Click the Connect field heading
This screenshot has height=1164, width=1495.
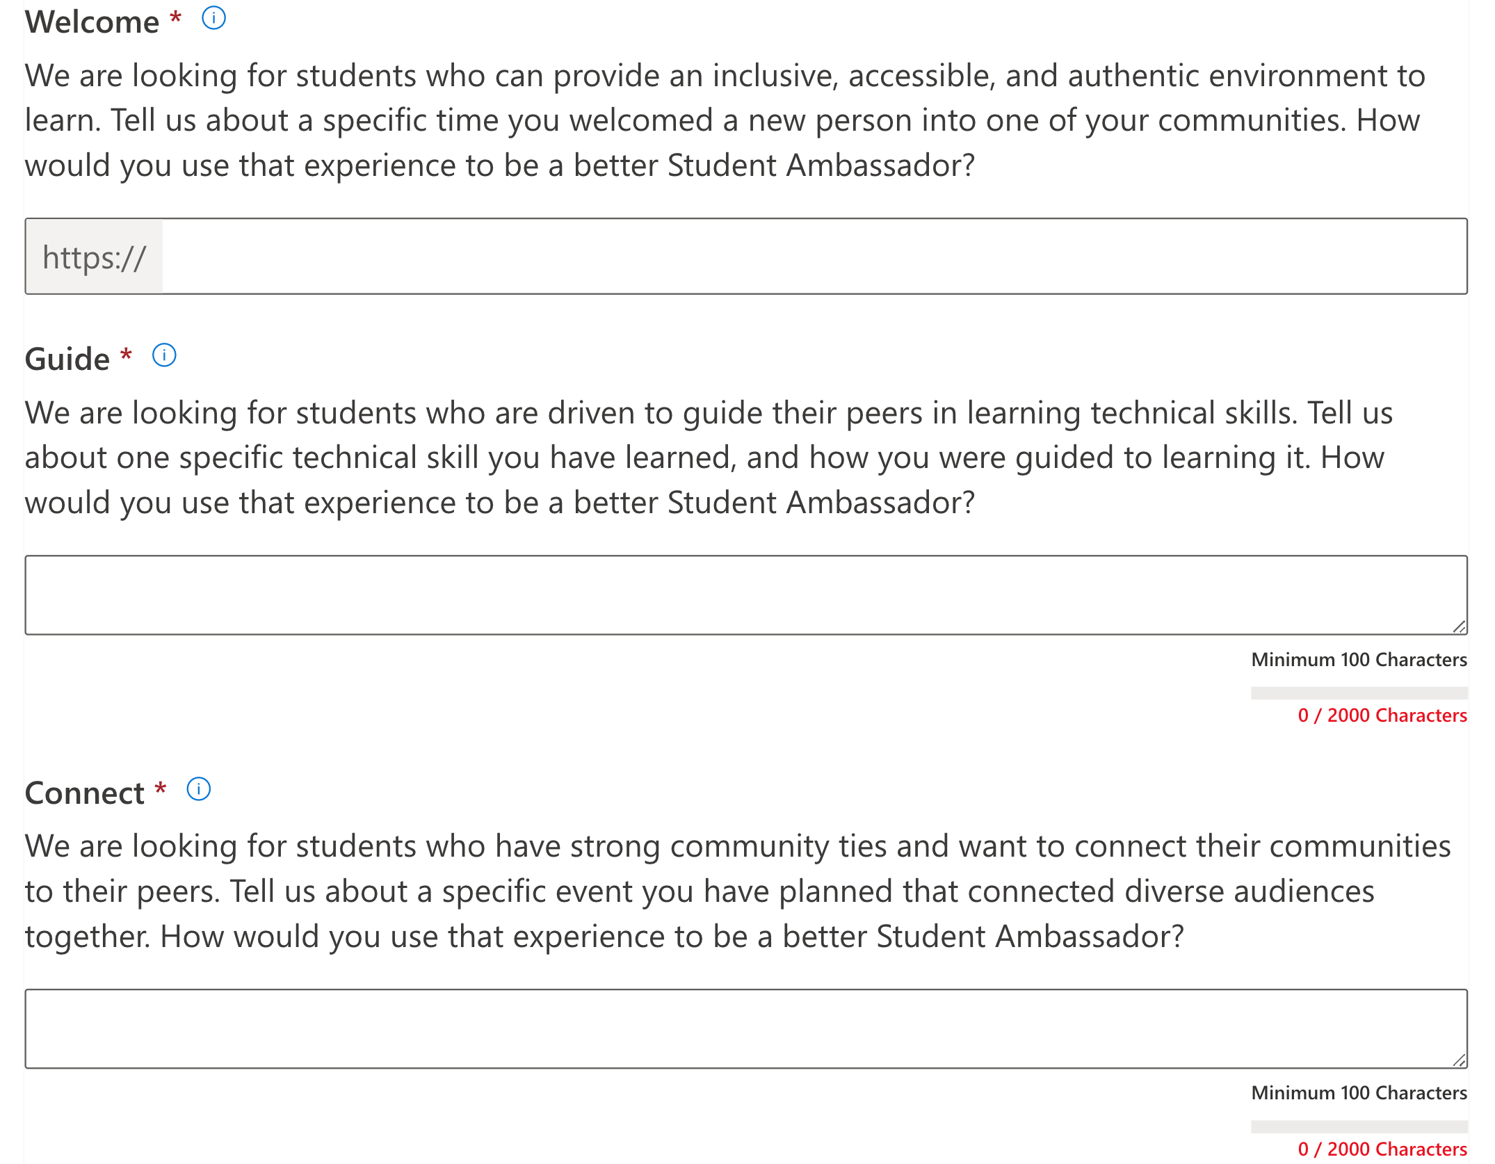(85, 793)
